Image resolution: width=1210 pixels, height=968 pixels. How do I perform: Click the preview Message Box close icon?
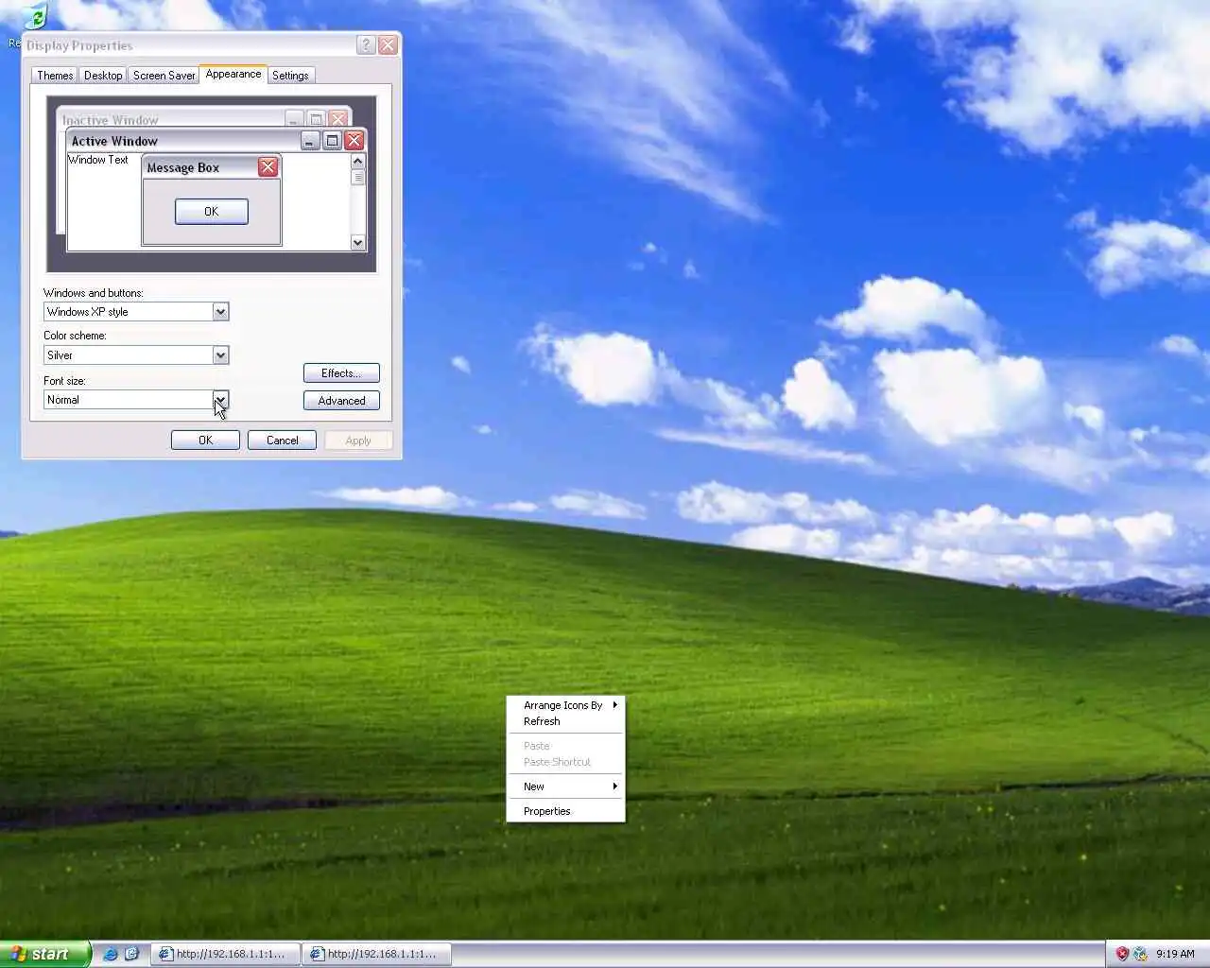point(268,167)
